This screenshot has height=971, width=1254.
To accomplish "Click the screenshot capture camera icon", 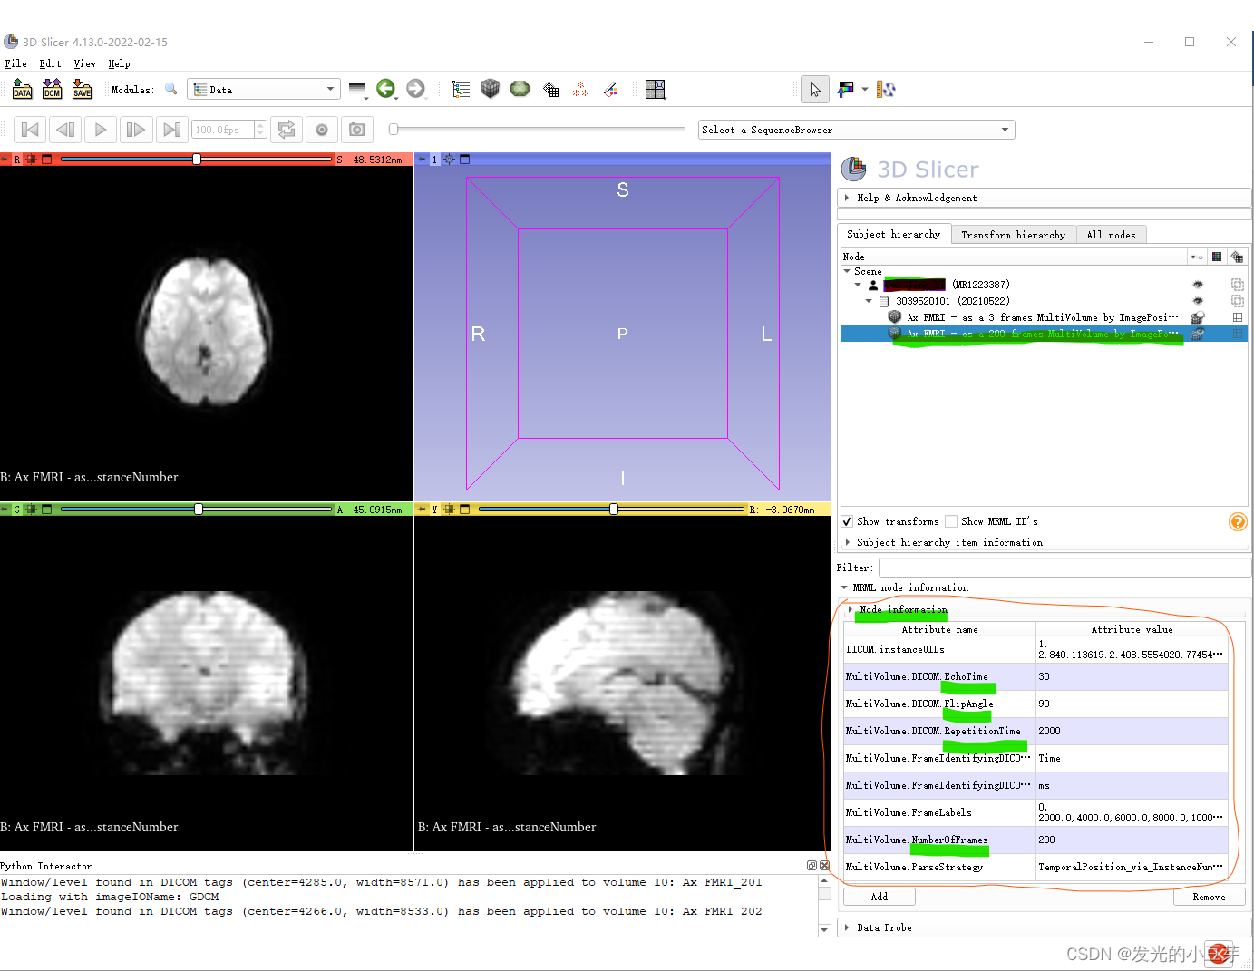I will 356,130.
